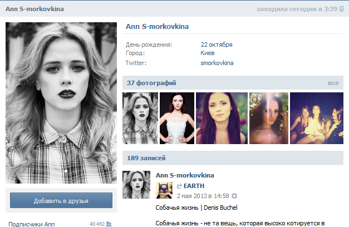Screen dimensions: 349x227
Task: Open the purple-haired portrait thumbnail
Action: 222,118
